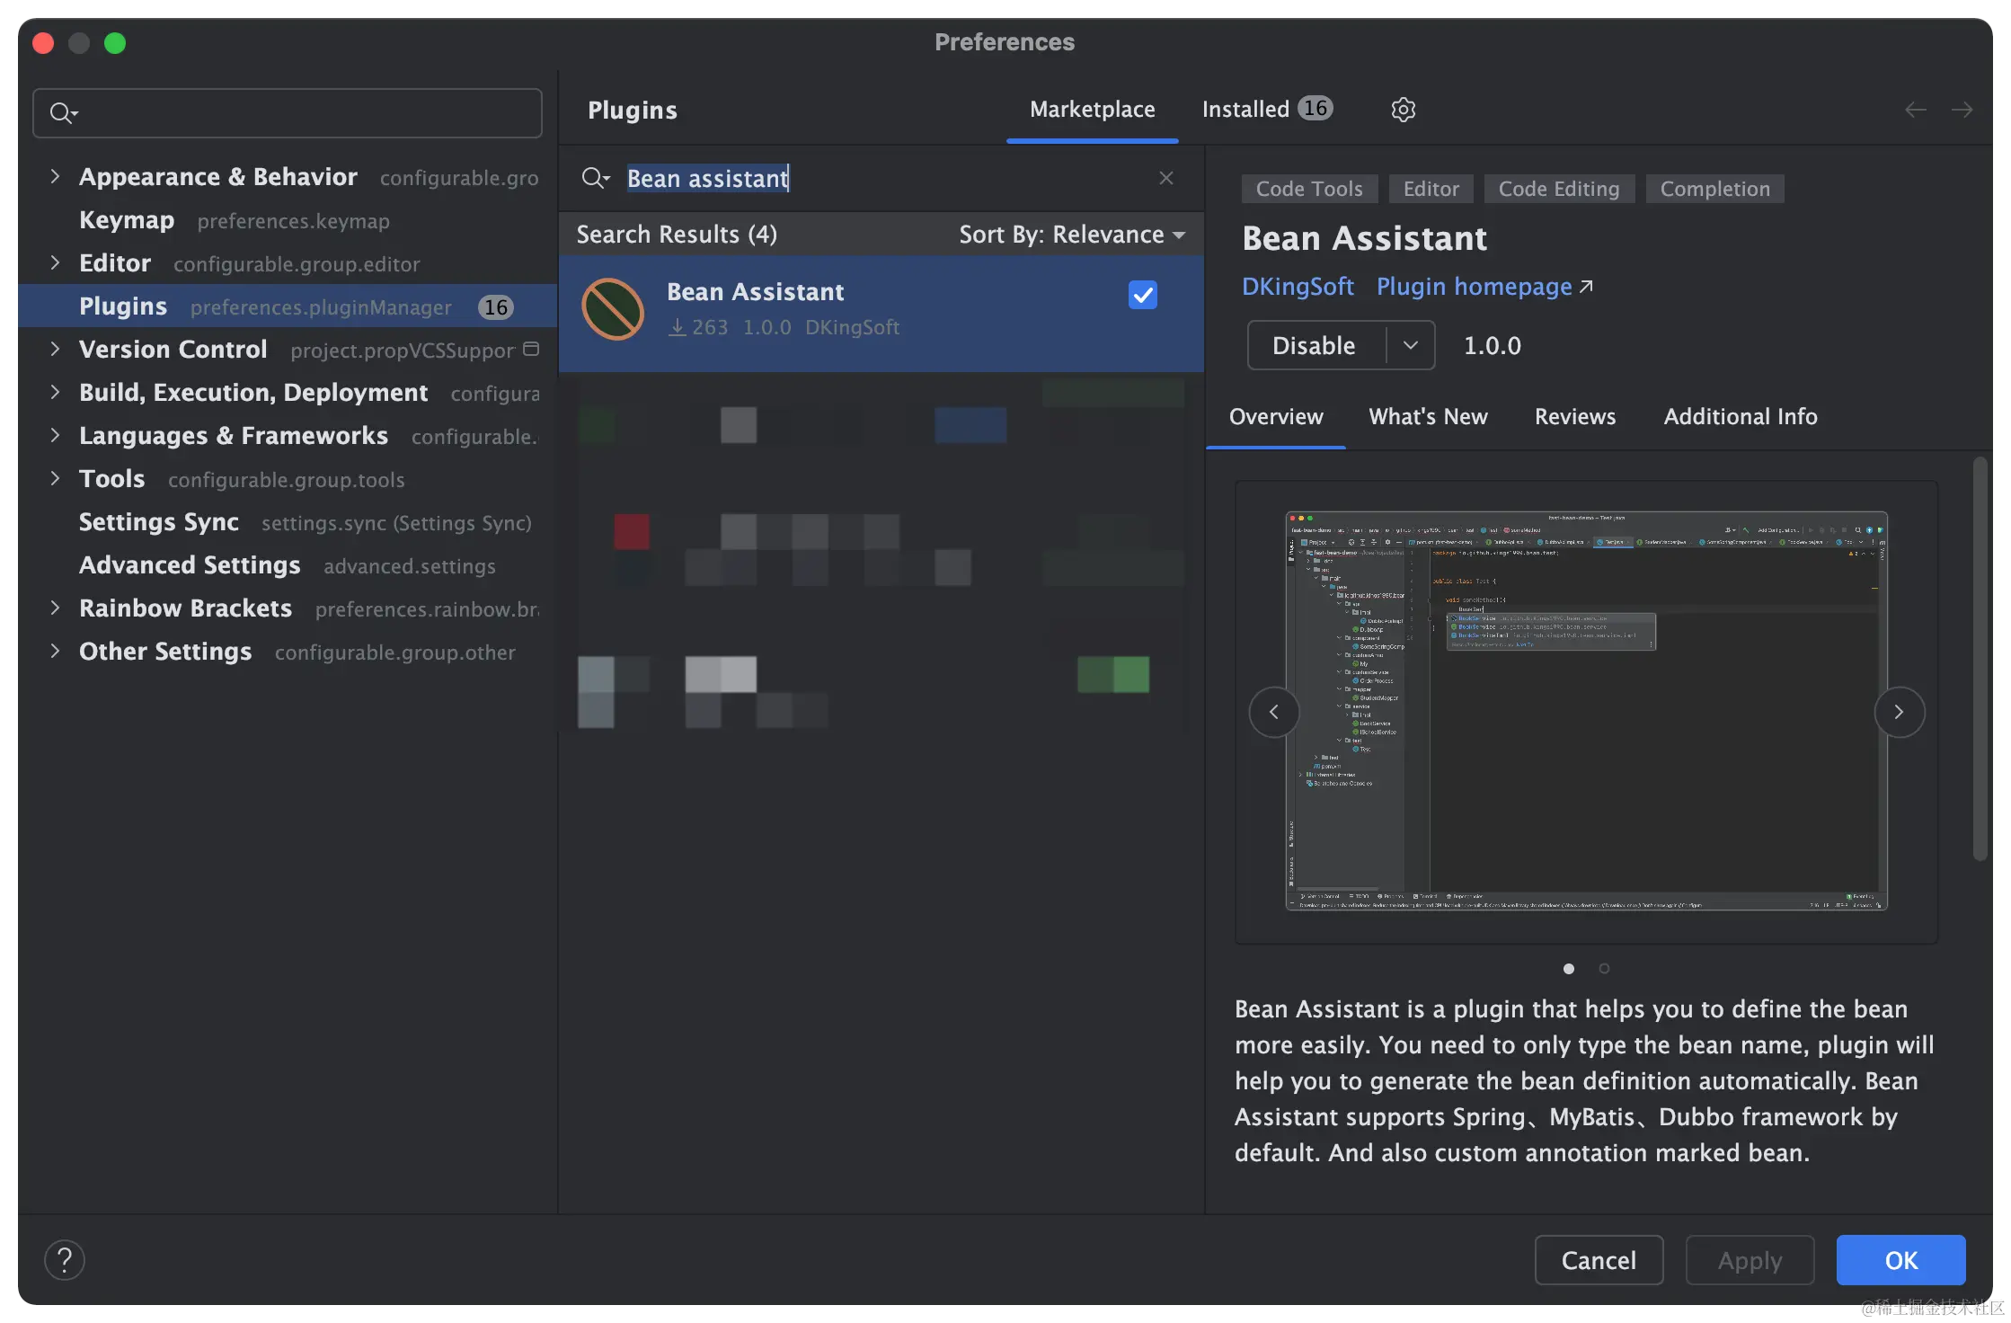
Task: Click the plugins settings gear icon
Action: (1403, 110)
